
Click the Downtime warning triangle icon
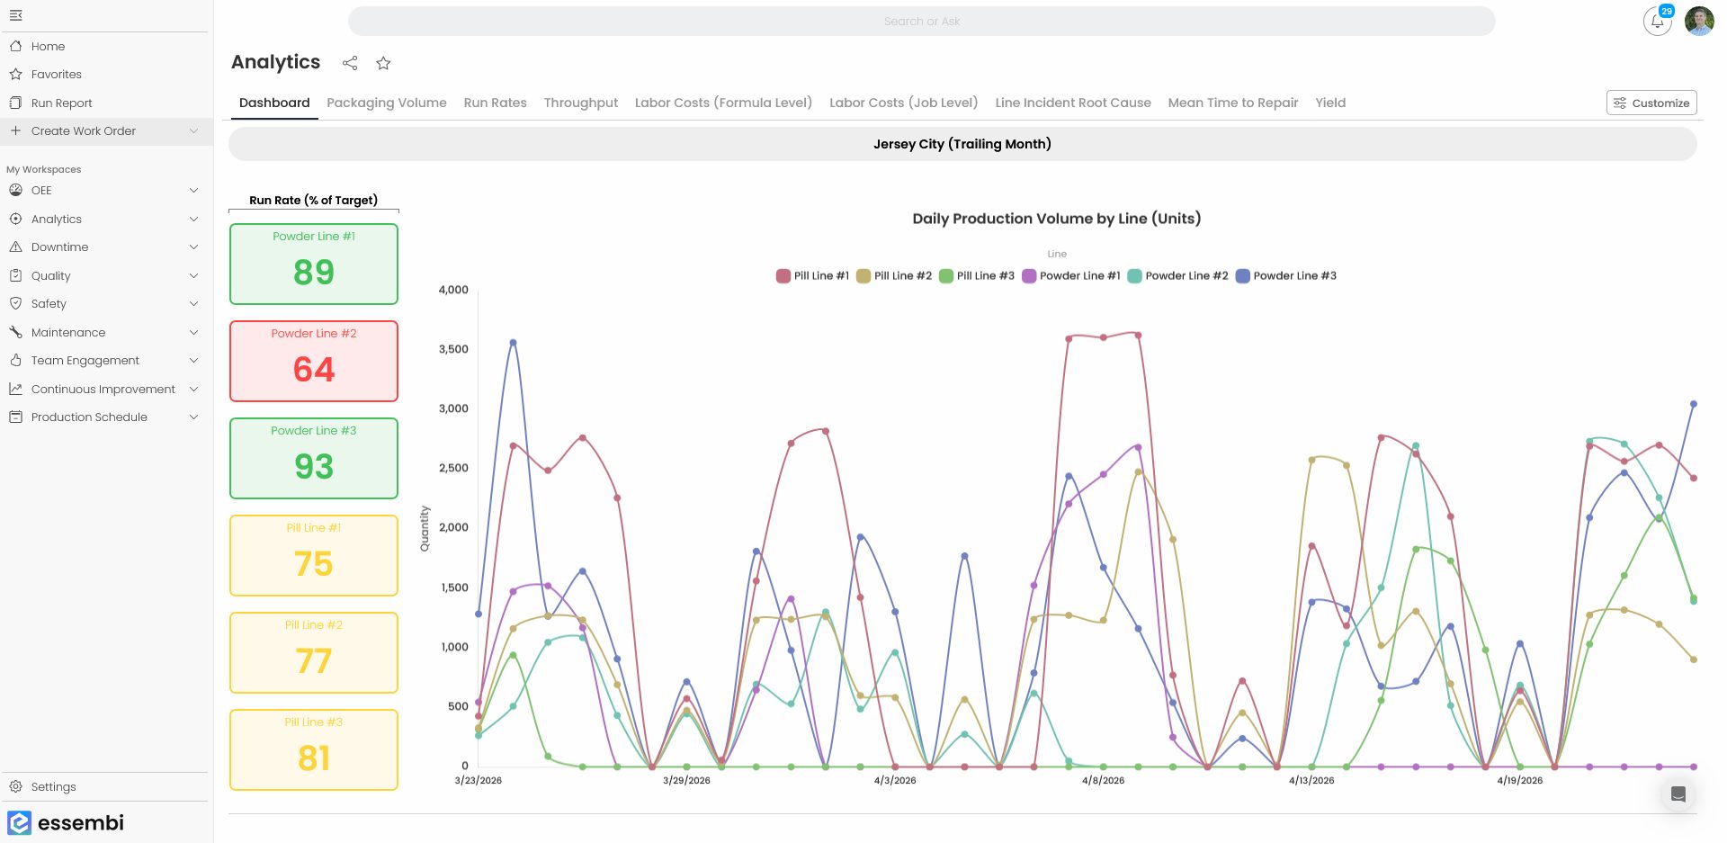click(15, 247)
